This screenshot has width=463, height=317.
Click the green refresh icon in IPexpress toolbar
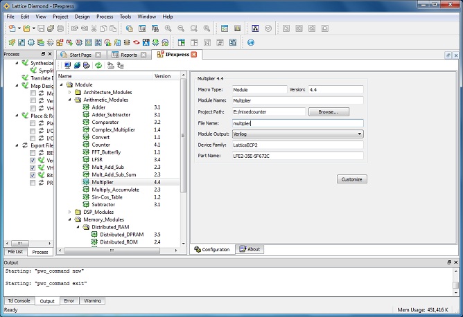(x=98, y=65)
